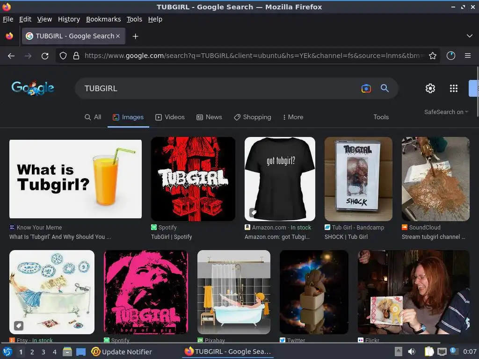Bookmark this page with the star icon
This screenshot has height=359, width=479.
pos(433,56)
